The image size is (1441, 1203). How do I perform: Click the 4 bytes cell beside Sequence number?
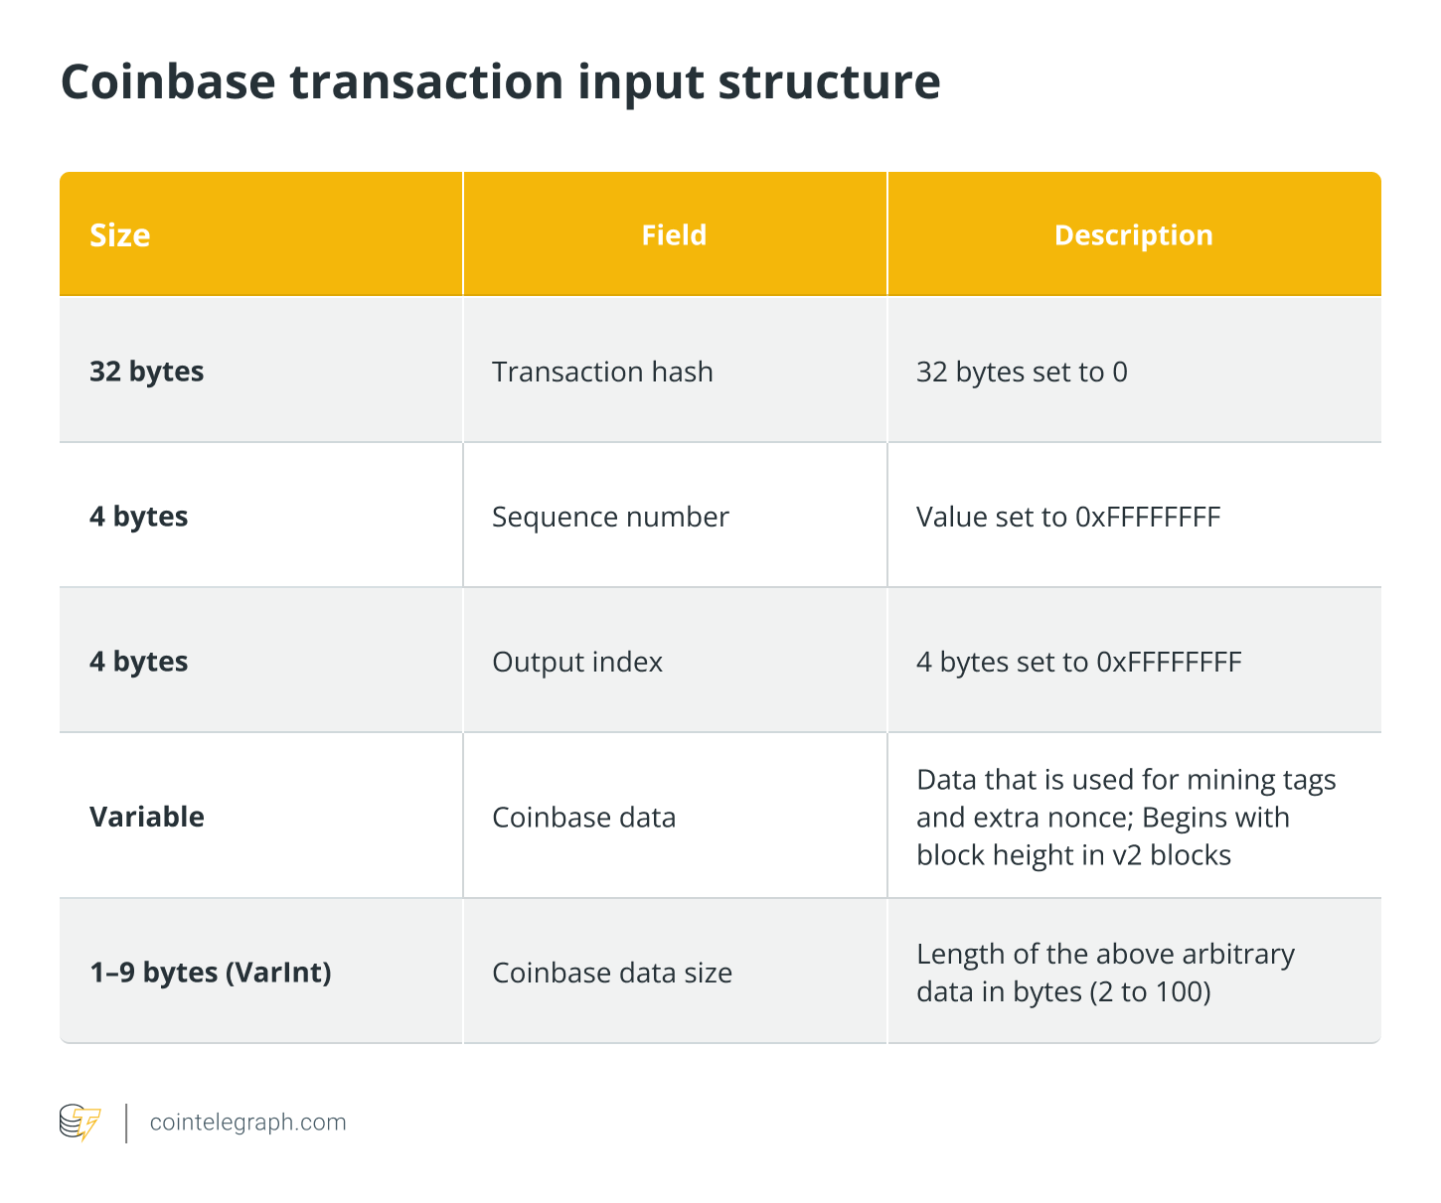(261, 517)
